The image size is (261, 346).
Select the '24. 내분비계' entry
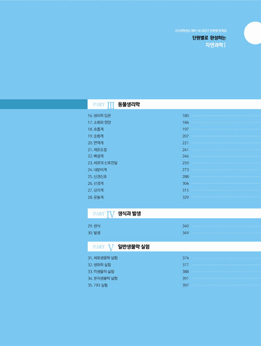click(x=97, y=170)
